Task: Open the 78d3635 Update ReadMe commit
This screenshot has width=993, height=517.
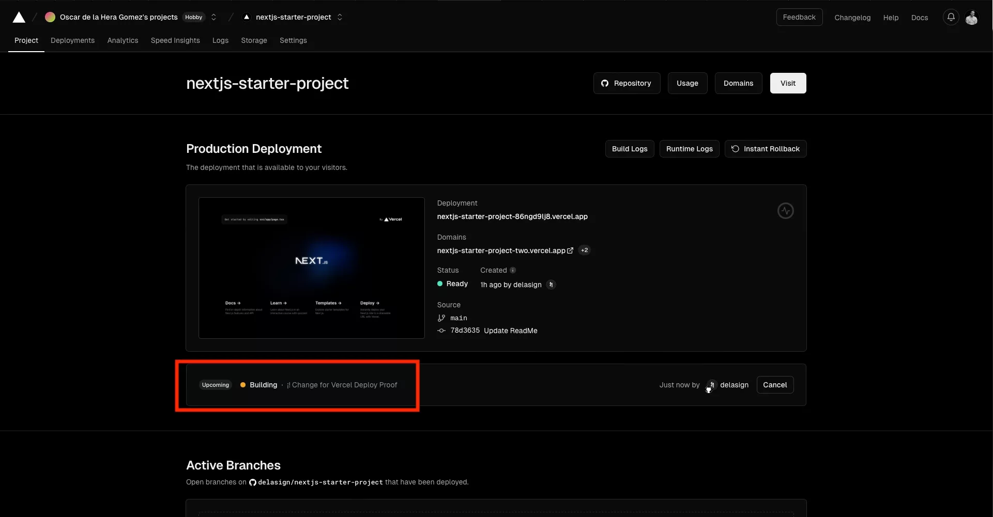Action: tap(494, 331)
